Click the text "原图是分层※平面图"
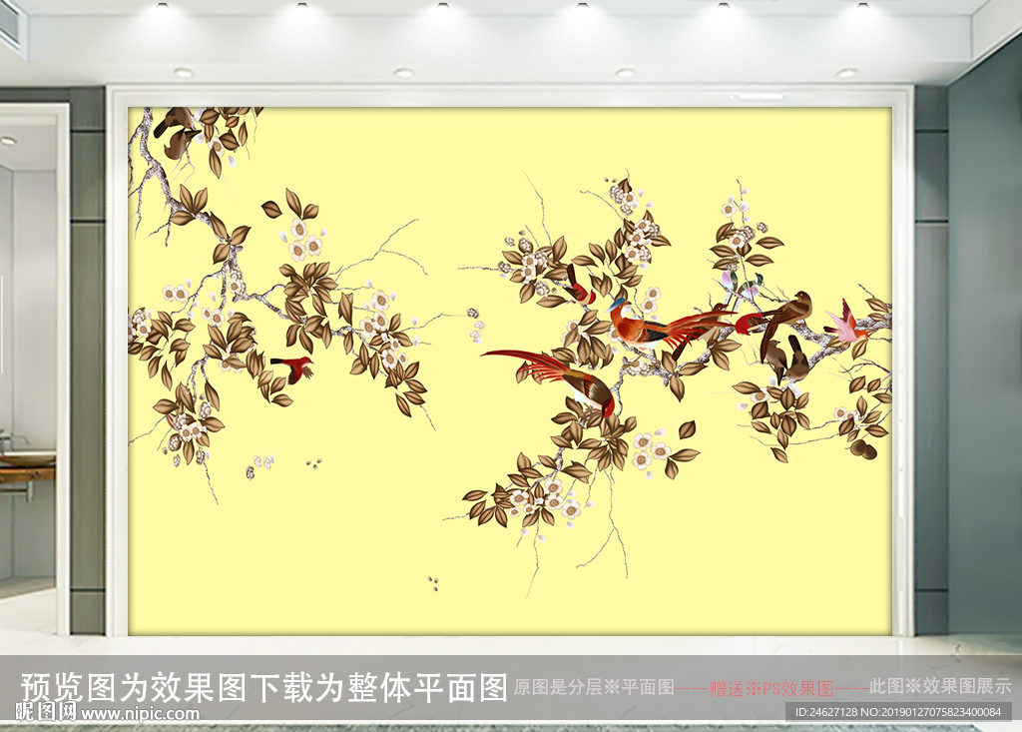 594,687
